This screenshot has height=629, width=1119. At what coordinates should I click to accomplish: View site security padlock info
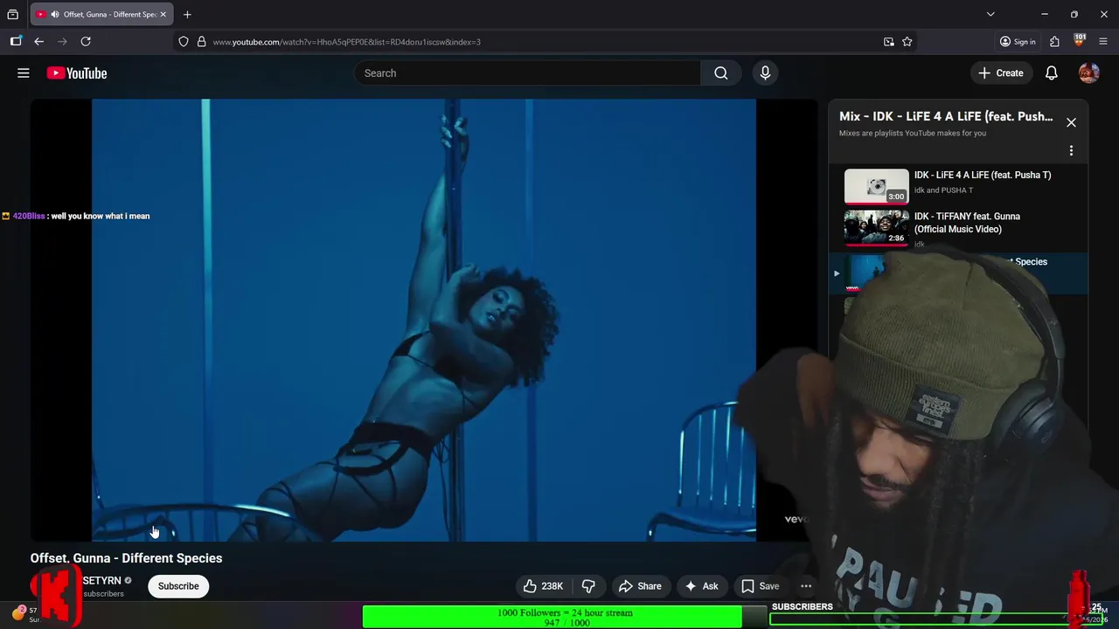click(201, 41)
